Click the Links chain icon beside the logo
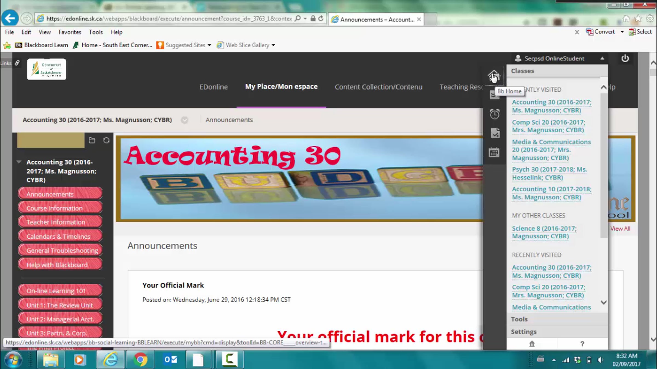 (17, 63)
